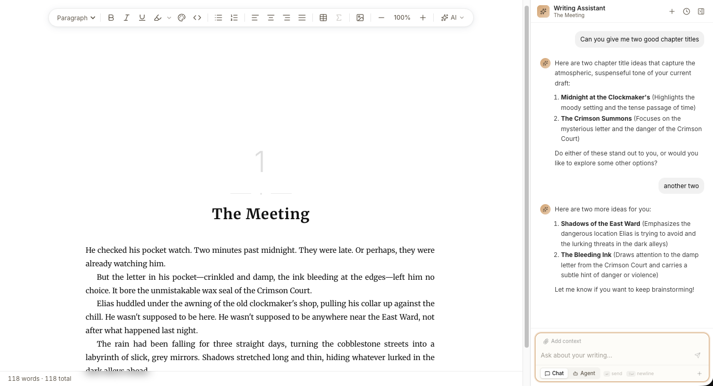
Task: Click The Meeting chapter title
Action: [x=260, y=213]
